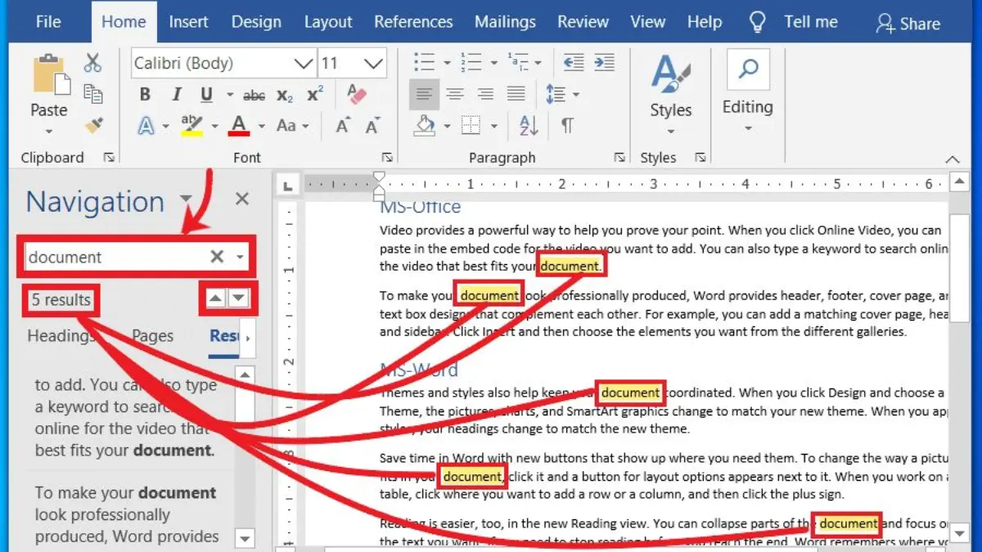
Task: Switch to Headings navigation tab
Action: [61, 335]
